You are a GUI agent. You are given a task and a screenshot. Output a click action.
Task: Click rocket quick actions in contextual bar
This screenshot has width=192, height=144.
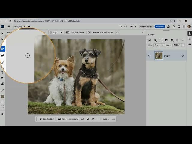tap(93, 119)
